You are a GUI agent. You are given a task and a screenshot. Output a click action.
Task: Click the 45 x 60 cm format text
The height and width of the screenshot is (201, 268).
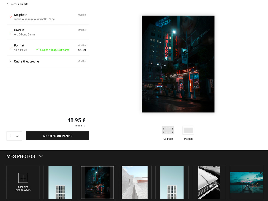tap(21, 50)
